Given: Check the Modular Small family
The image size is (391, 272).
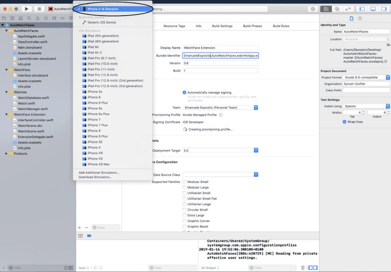Looking at the screenshot, I should click(184, 182).
